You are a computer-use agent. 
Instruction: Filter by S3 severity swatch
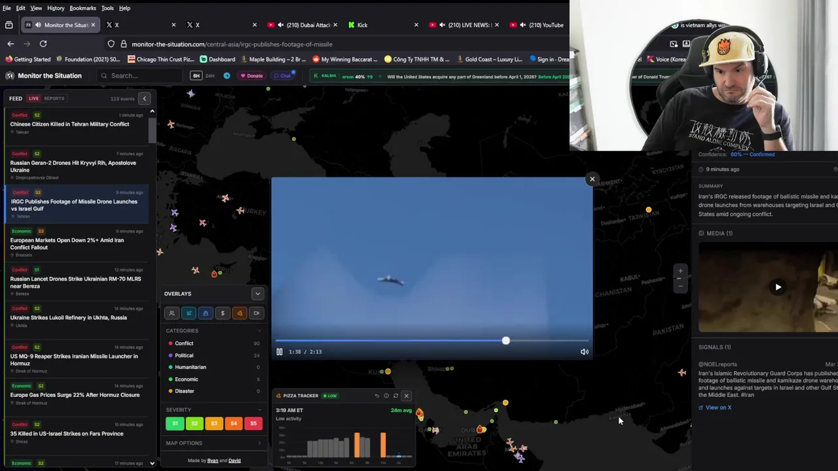tap(214, 423)
